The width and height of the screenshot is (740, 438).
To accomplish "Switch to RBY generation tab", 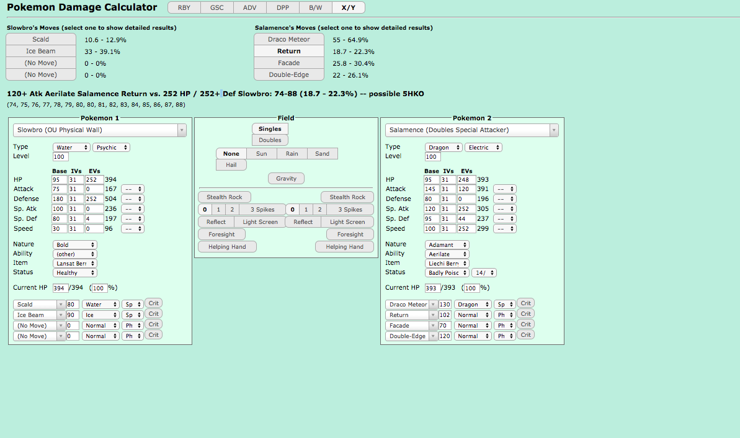I will (184, 7).
